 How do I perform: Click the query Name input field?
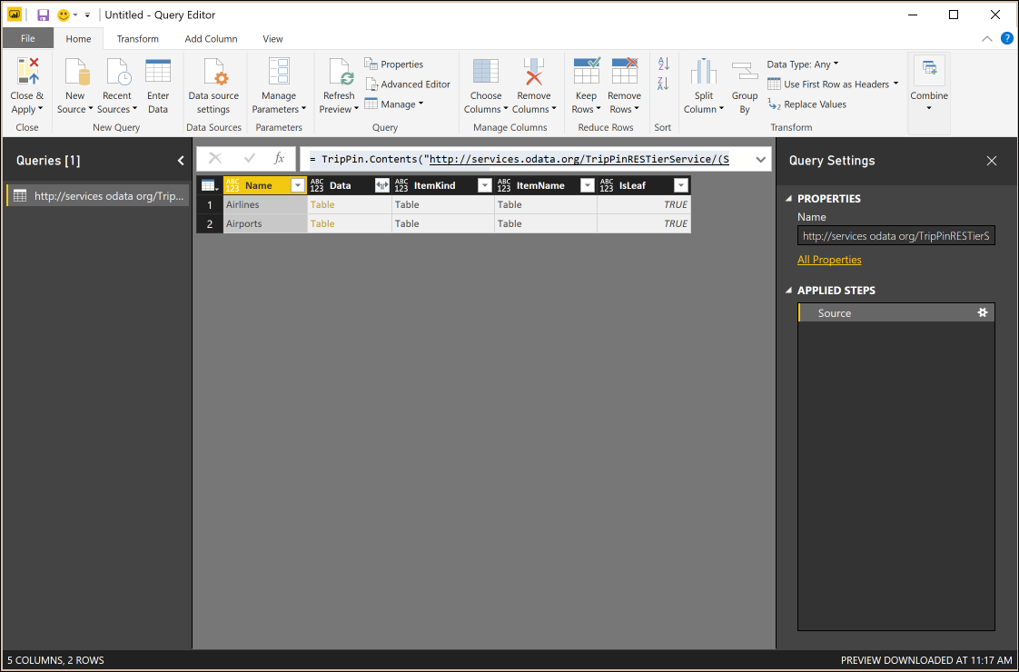click(896, 236)
